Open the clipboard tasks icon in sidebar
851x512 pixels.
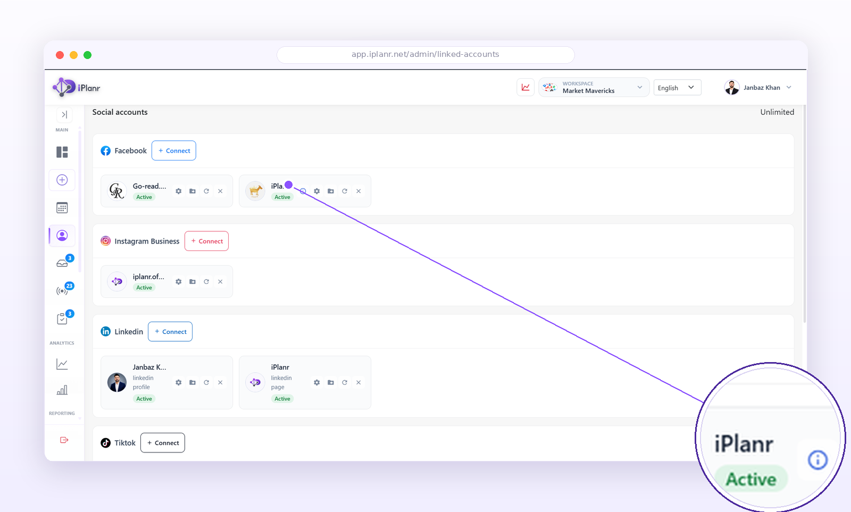(x=62, y=318)
